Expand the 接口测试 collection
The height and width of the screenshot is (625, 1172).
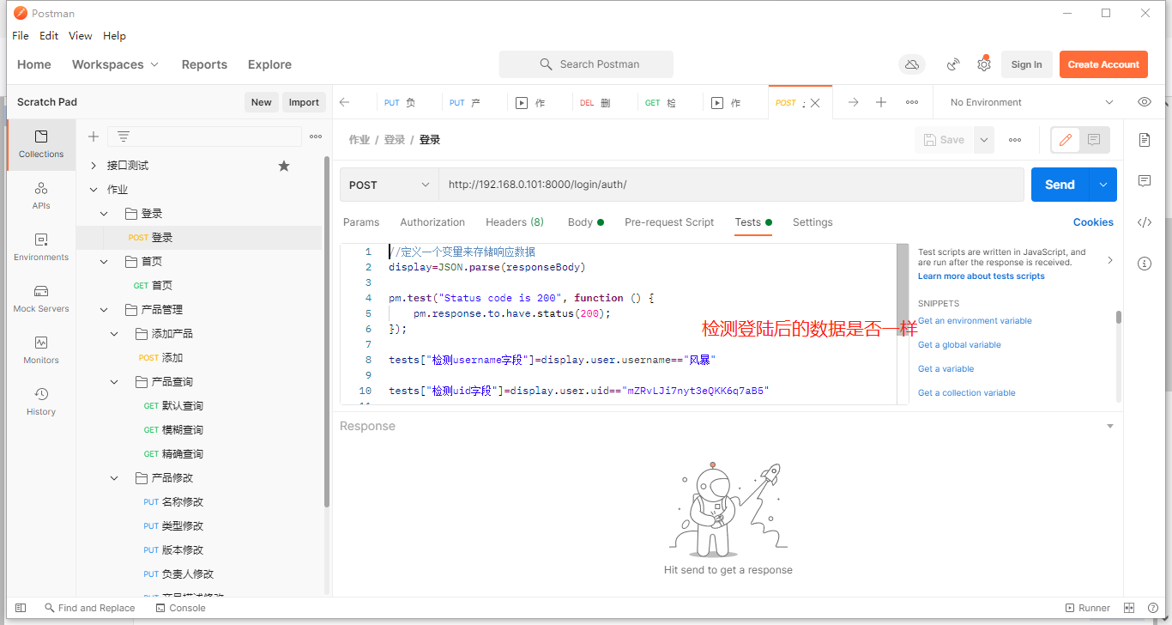tap(94, 166)
